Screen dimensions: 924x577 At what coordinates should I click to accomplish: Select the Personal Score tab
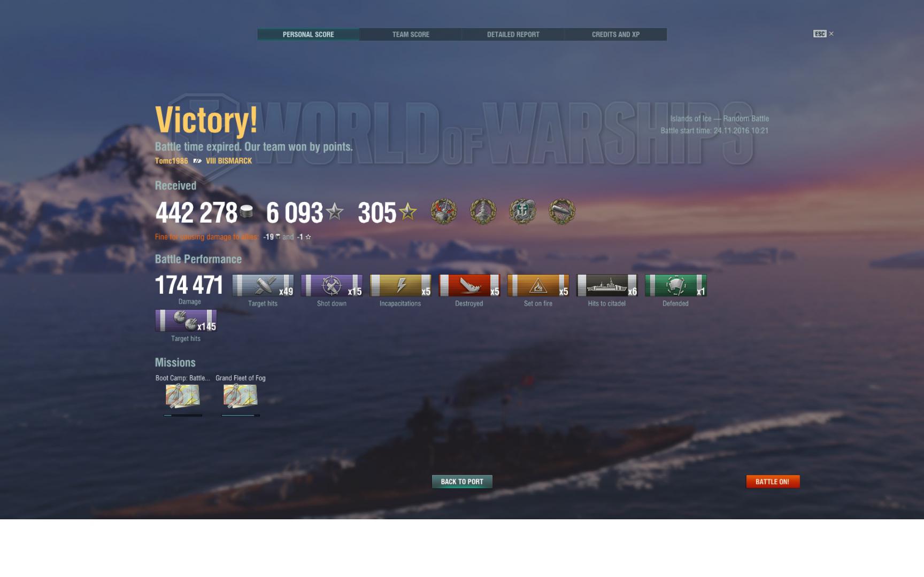308,34
